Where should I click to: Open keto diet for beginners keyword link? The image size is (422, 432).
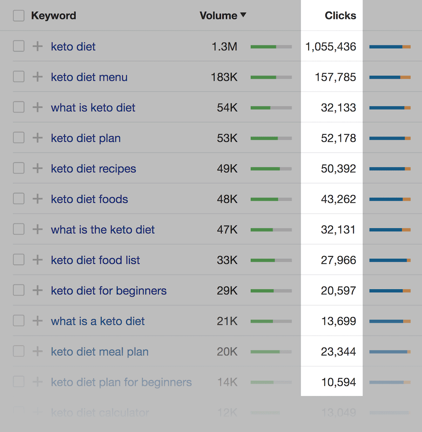(x=109, y=291)
